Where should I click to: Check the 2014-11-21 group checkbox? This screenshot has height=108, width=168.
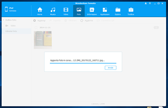36,27
